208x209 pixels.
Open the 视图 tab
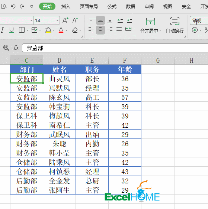(x=167, y=6)
